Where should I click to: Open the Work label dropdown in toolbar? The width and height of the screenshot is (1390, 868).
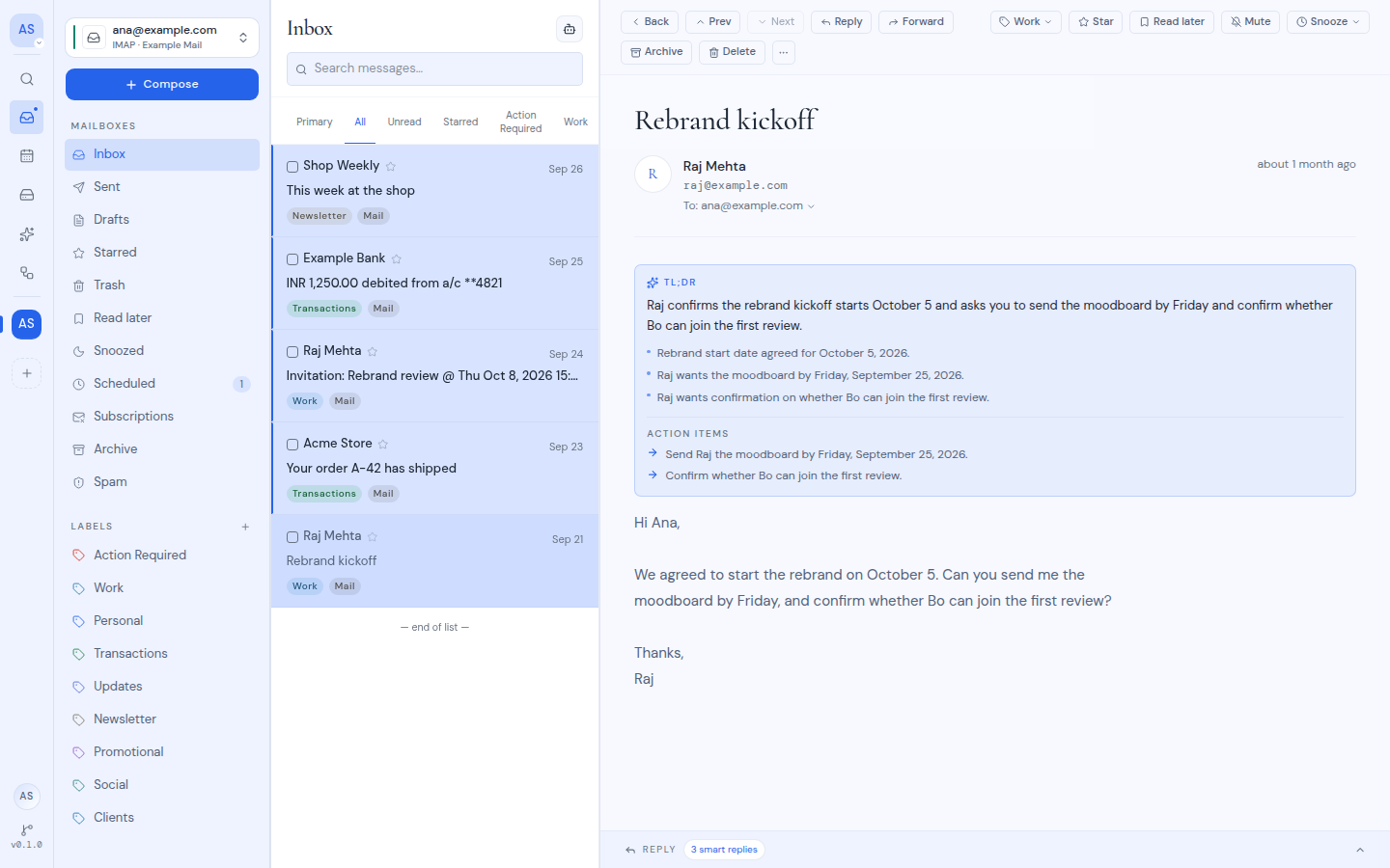(x=1026, y=22)
